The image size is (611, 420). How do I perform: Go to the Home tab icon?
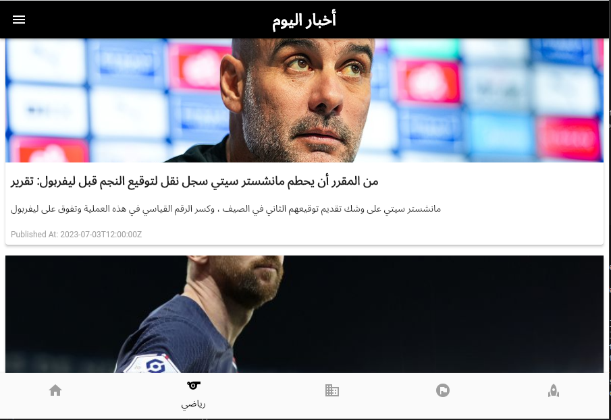point(55,390)
